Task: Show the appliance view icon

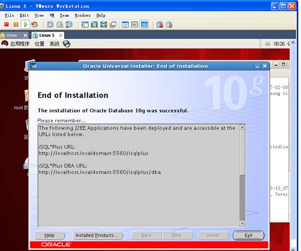Action: pyautogui.click(x=134, y=25)
